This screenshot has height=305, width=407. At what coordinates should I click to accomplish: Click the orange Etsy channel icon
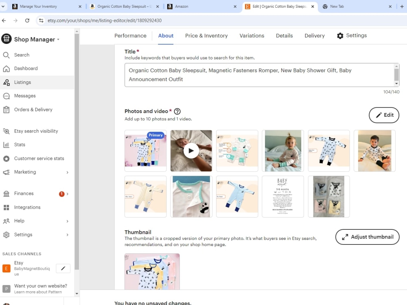coord(6,268)
